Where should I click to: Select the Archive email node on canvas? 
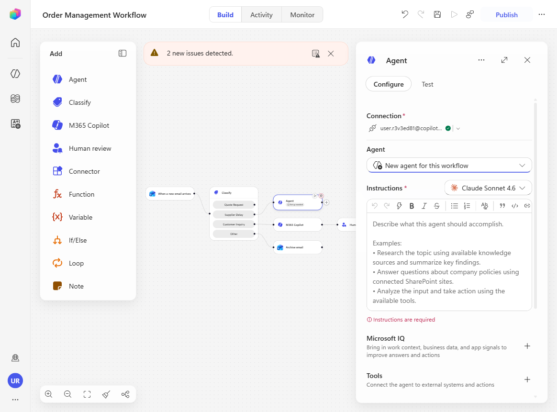pyautogui.click(x=298, y=247)
